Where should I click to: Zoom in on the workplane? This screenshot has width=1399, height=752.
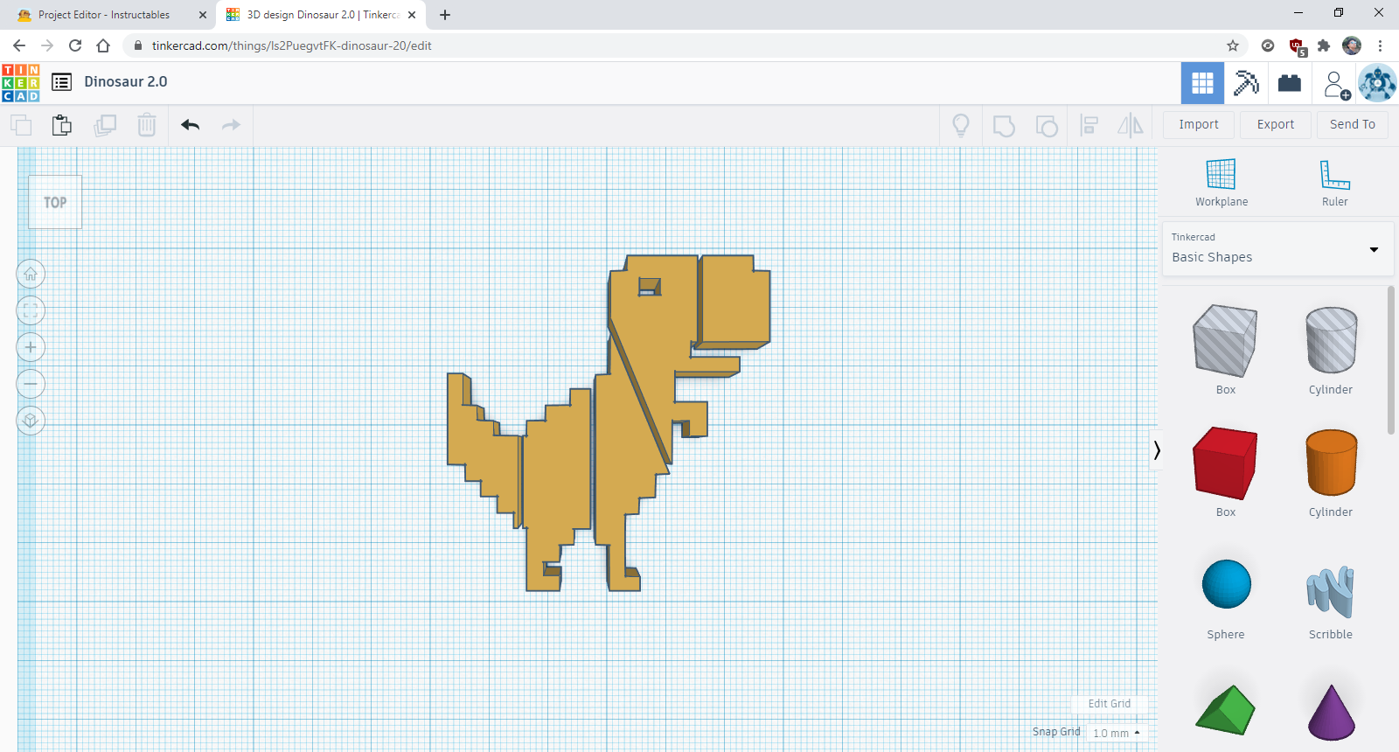click(31, 347)
